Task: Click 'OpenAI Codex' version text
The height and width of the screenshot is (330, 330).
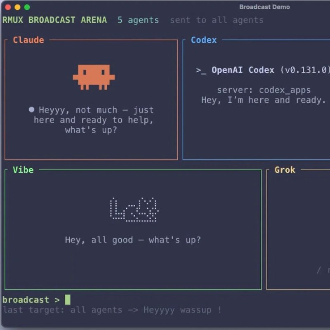Action: coord(271,70)
